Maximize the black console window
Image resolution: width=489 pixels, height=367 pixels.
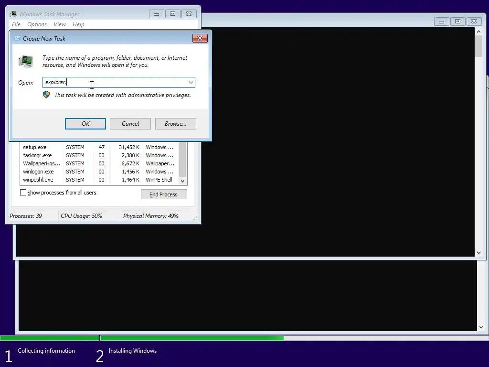tap(457, 21)
